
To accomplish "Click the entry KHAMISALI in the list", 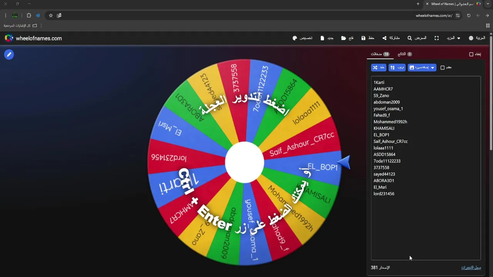I will (384, 128).
